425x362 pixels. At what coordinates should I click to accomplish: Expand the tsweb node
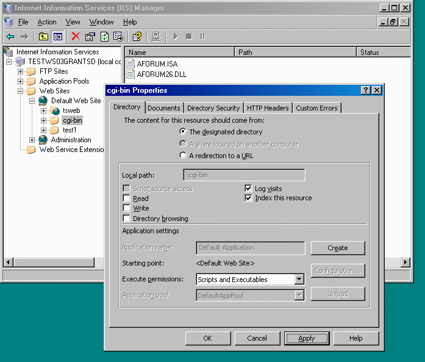tap(44, 110)
